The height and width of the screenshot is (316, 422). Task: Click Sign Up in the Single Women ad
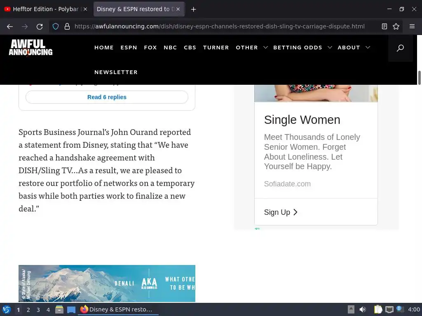click(x=281, y=212)
